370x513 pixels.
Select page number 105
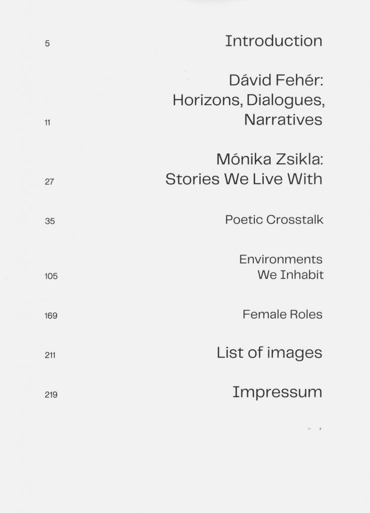(51, 276)
